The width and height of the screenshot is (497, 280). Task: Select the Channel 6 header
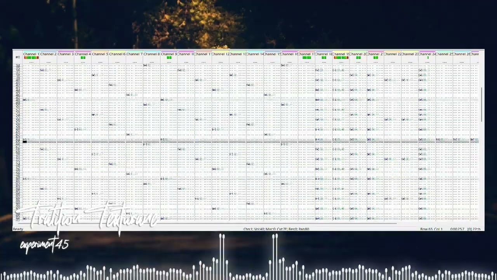tap(117, 54)
